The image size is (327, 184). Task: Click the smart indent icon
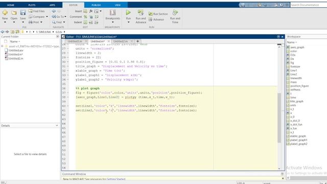(x=85, y=22)
